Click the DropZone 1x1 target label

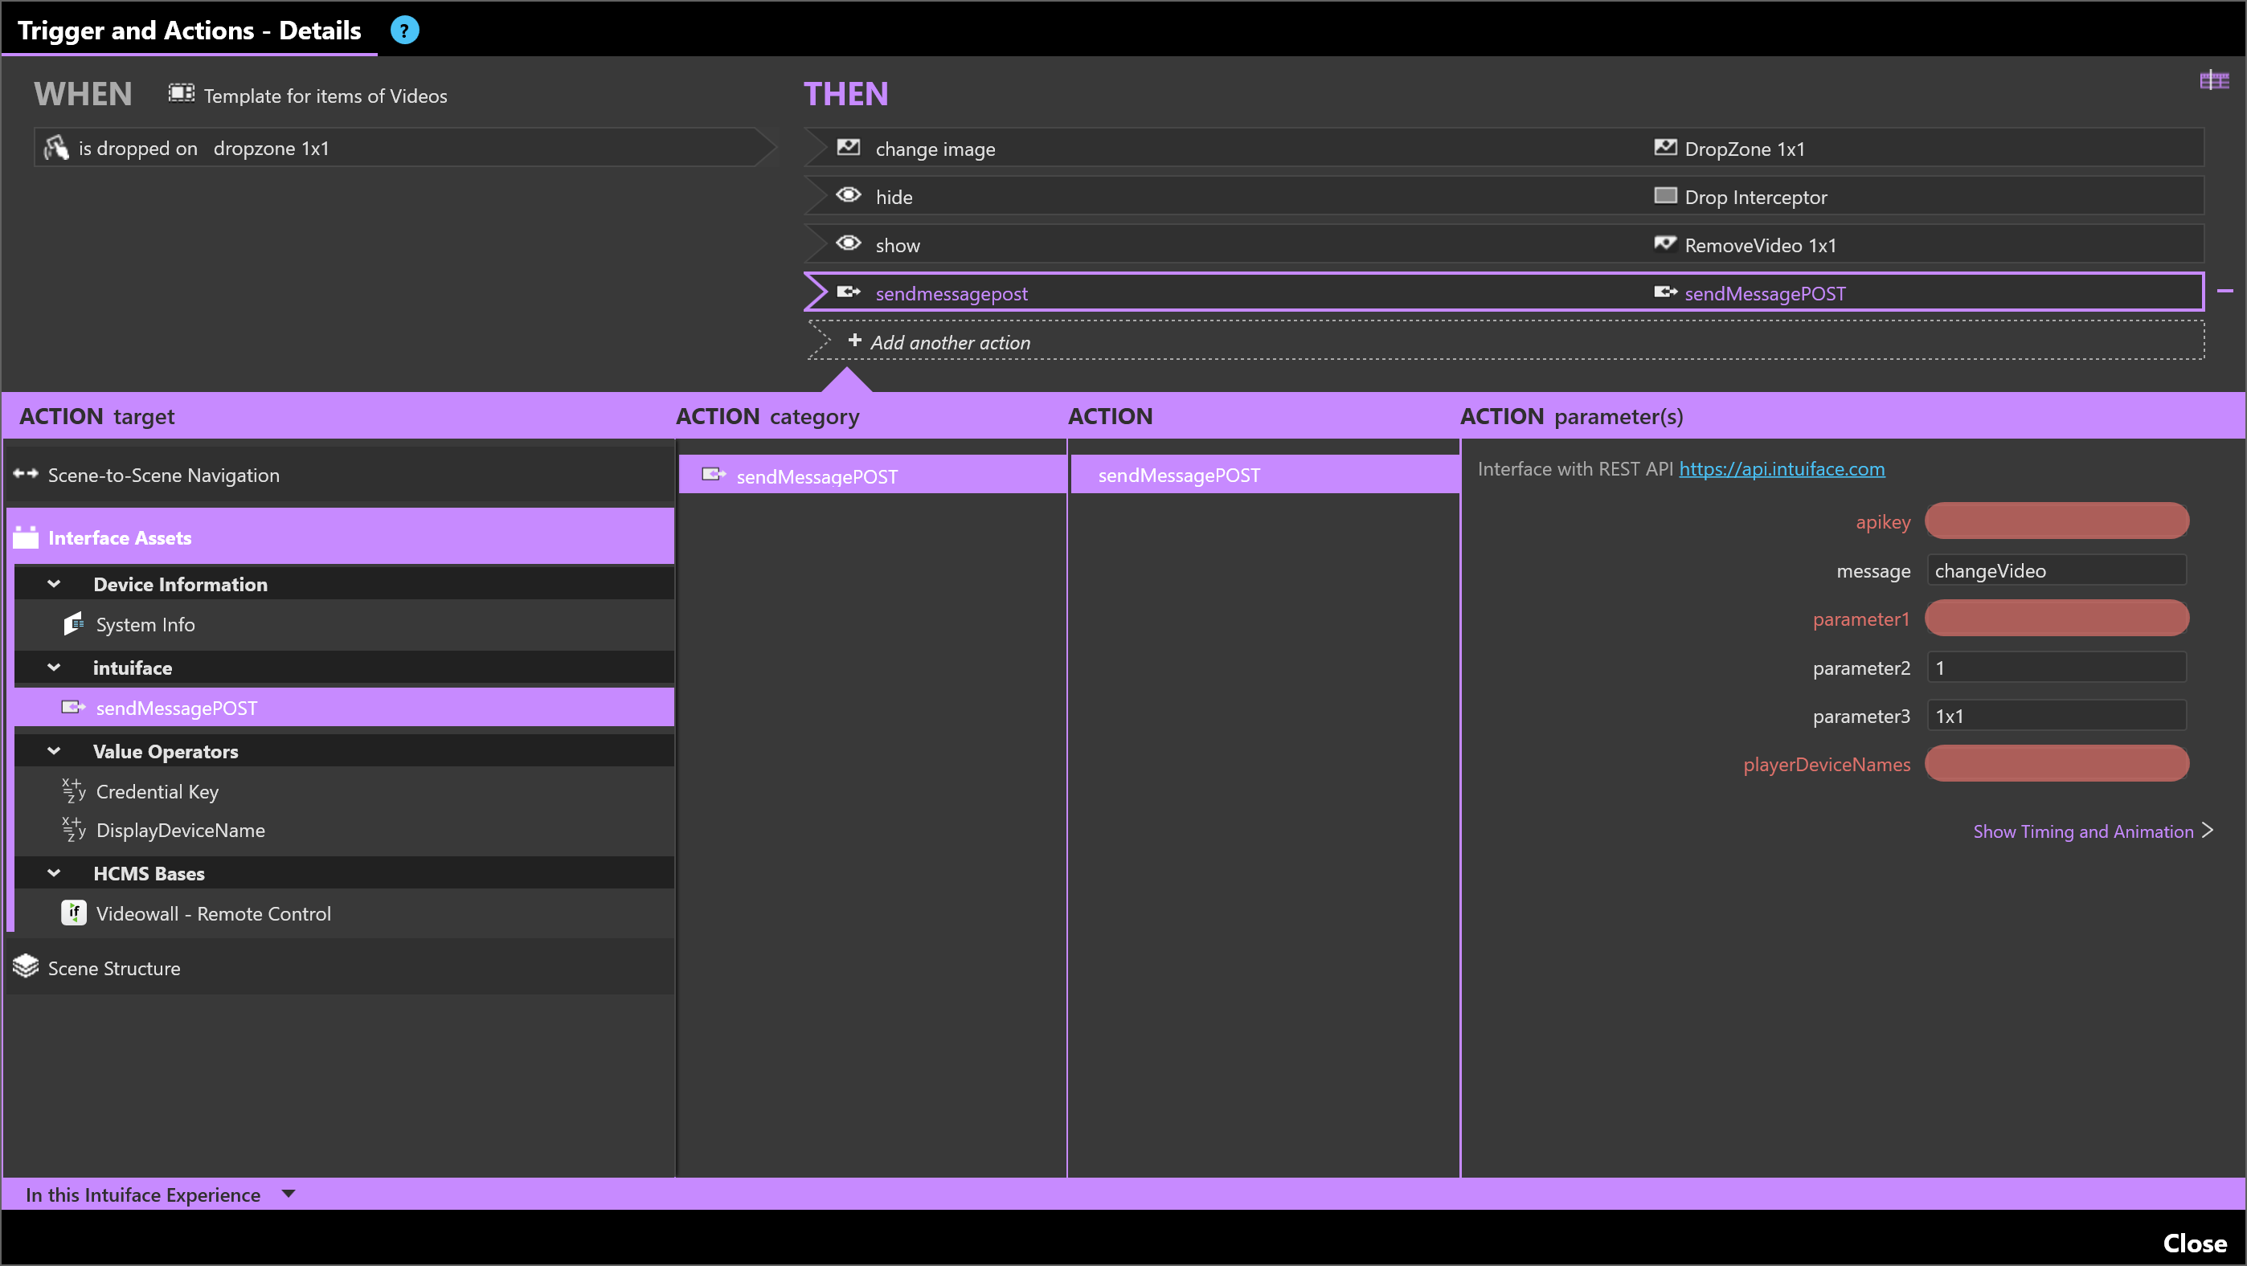(x=1745, y=149)
